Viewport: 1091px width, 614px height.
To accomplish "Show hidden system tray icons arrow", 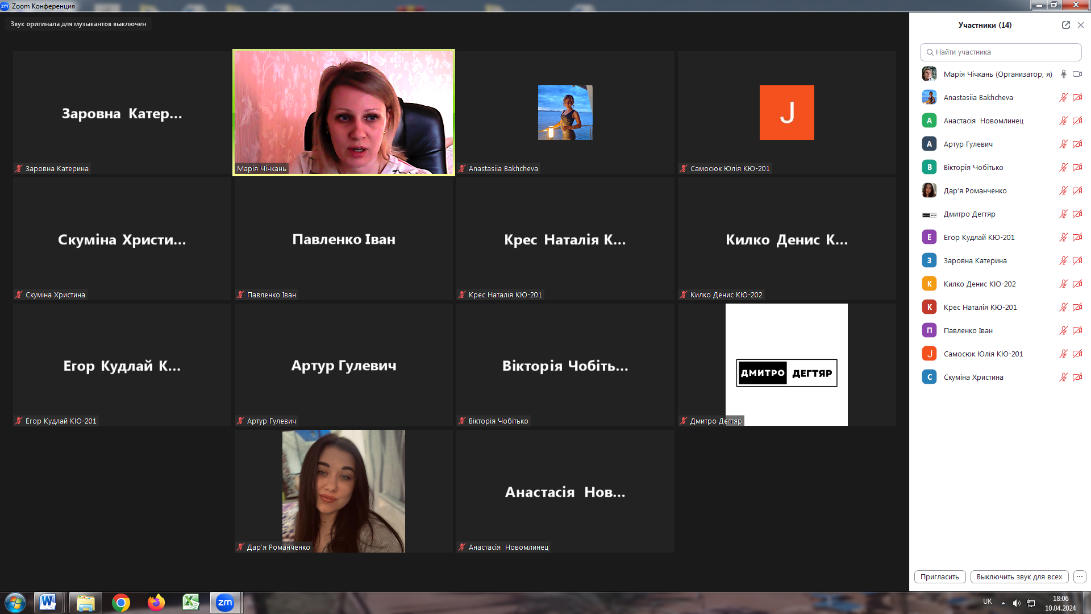I will point(1003,603).
